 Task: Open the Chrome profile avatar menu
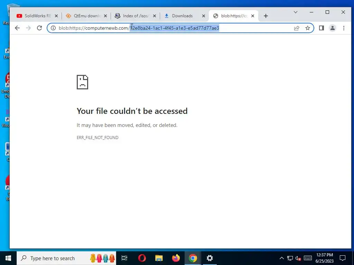point(333,28)
